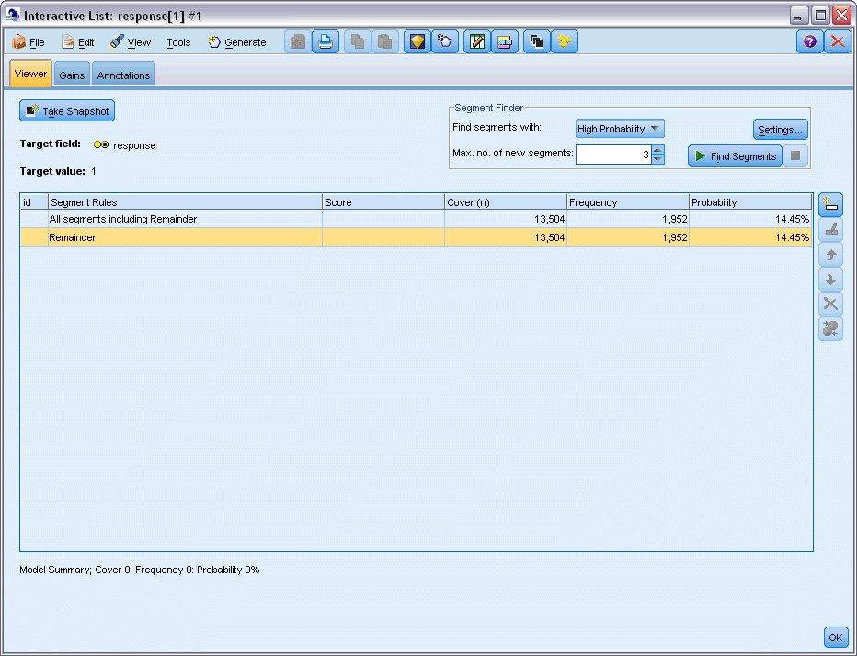
Task: Click the greyed first icon left of print
Action: [x=298, y=41]
